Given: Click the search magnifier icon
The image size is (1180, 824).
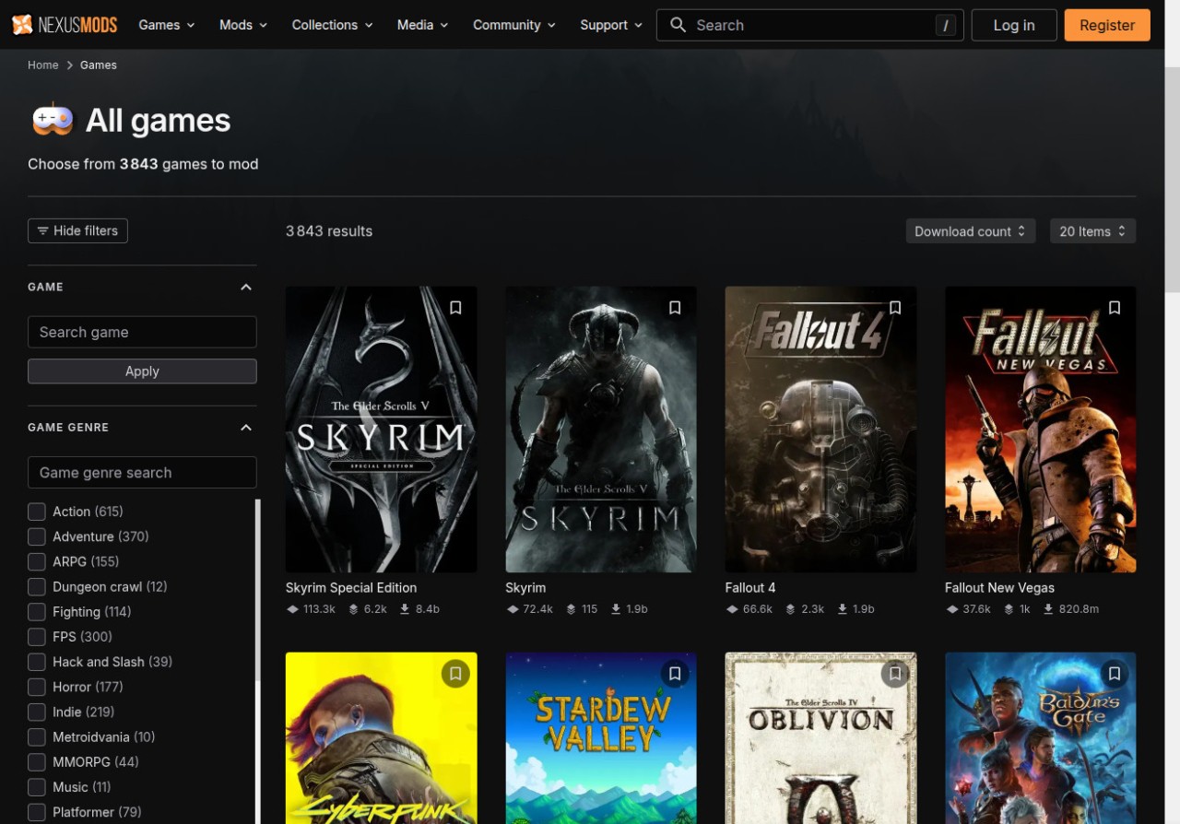Looking at the screenshot, I should tap(678, 25).
